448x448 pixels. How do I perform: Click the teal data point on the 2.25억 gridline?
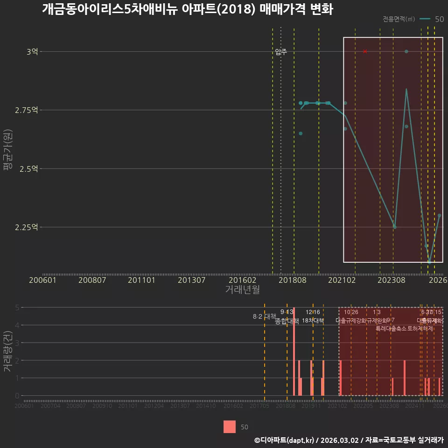(395, 227)
